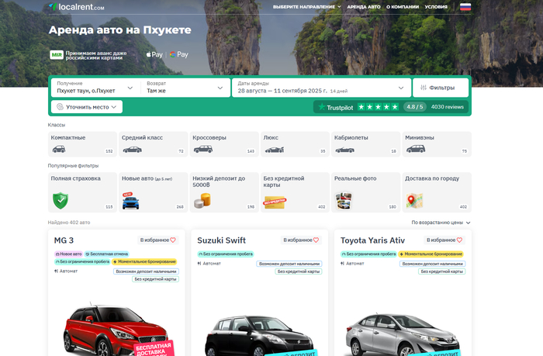Click Найдено 402 авто text
The height and width of the screenshot is (356, 543).
[69, 223]
